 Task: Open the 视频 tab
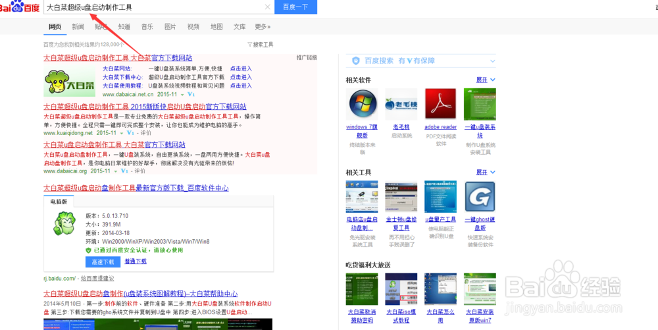(193, 26)
